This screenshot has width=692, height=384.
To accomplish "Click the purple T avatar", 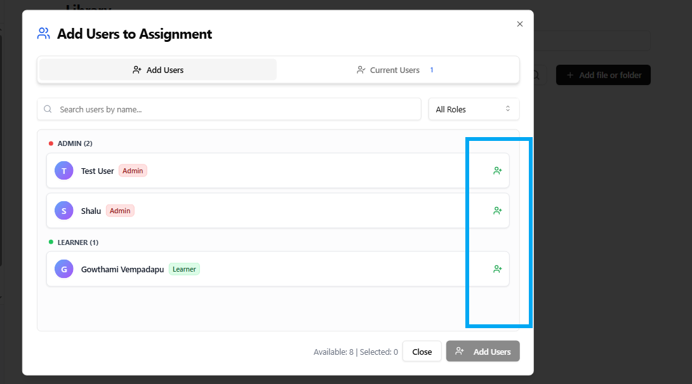I will point(63,171).
